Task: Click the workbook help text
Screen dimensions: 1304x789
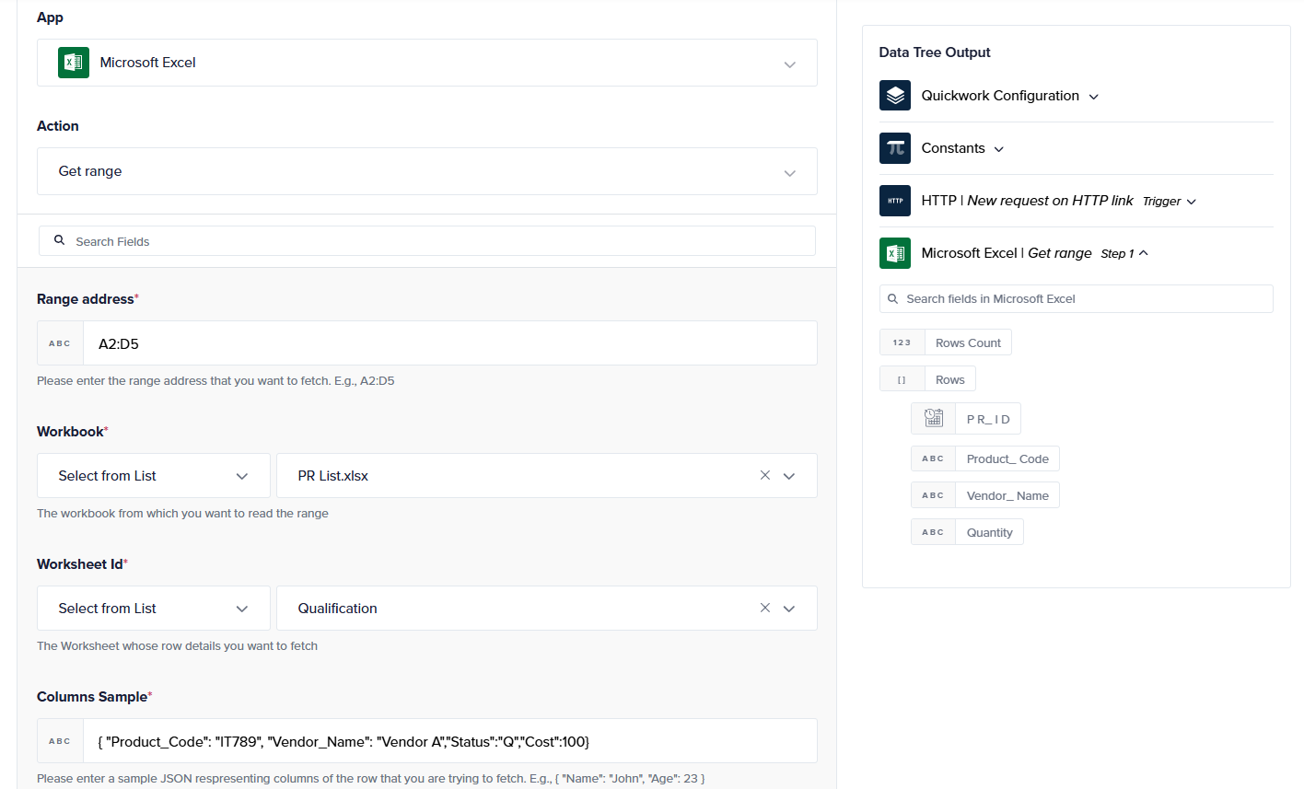Action: click(x=182, y=513)
